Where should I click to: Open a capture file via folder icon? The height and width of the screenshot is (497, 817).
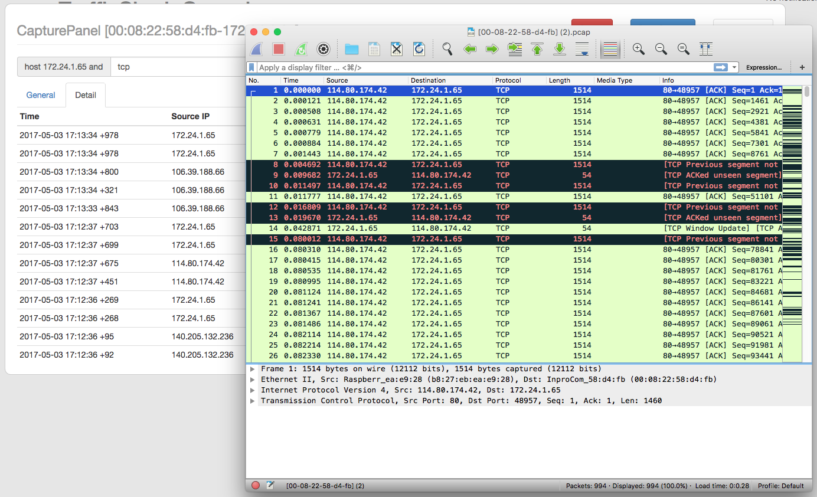pyautogui.click(x=352, y=49)
